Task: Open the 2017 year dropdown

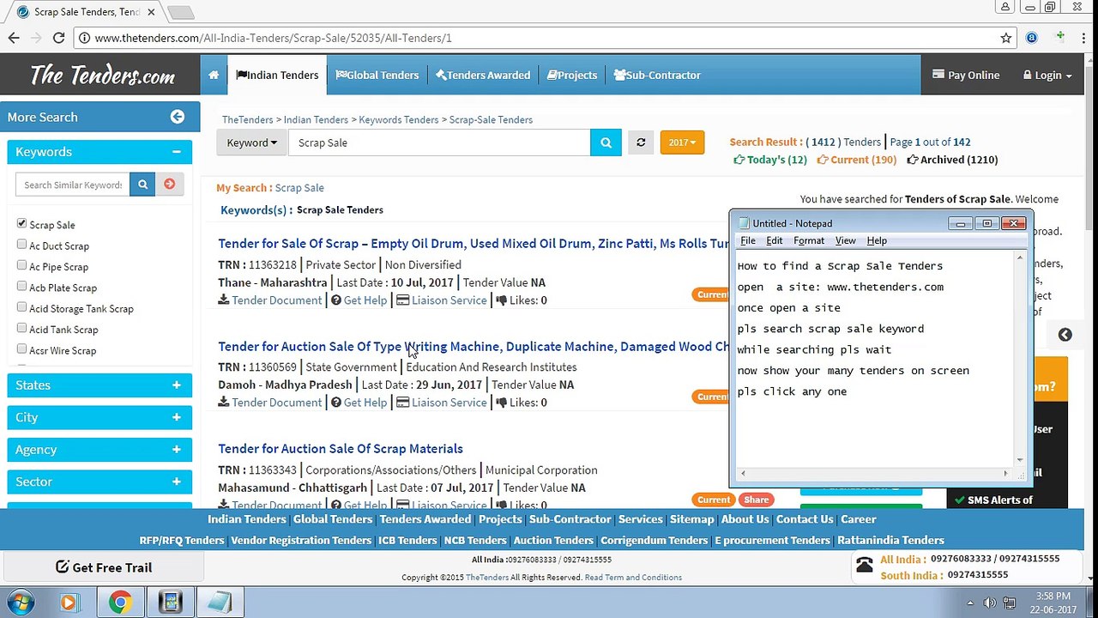Action: click(682, 142)
